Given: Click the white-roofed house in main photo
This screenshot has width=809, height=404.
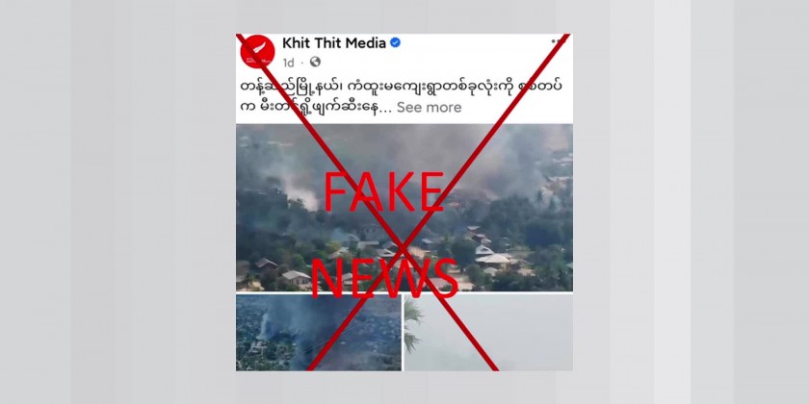Looking at the screenshot, I should (493, 259).
